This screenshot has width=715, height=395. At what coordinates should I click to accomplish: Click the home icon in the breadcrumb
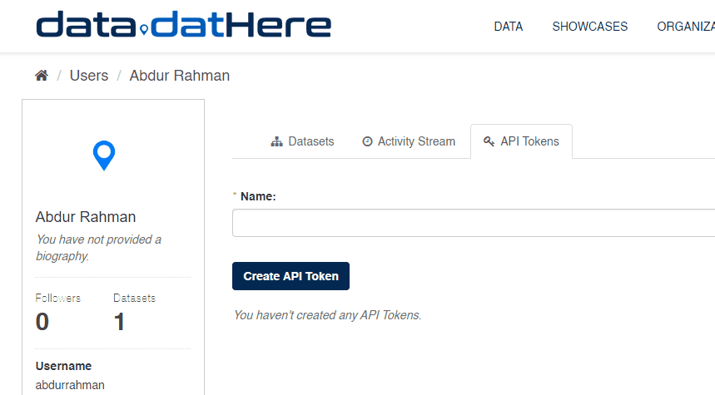[x=42, y=76]
